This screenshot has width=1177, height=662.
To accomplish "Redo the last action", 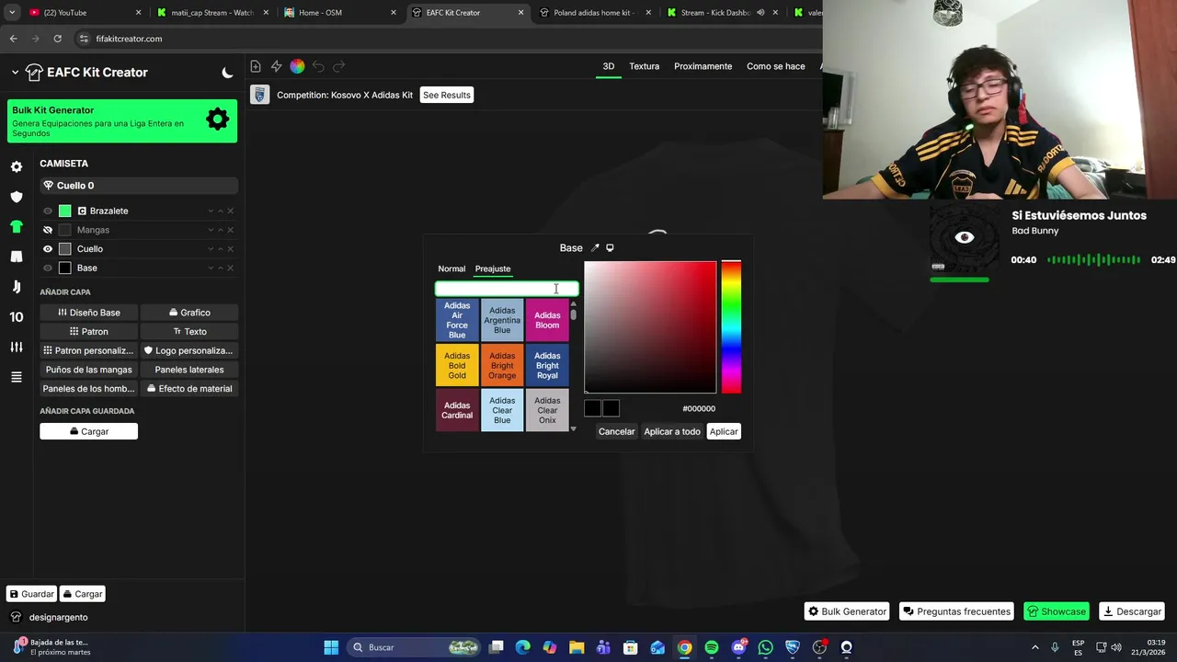I will [339, 66].
